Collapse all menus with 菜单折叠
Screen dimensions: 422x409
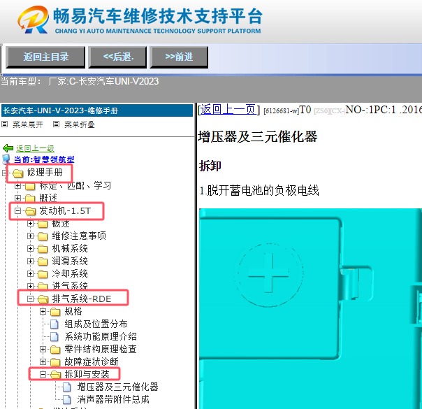coord(80,124)
